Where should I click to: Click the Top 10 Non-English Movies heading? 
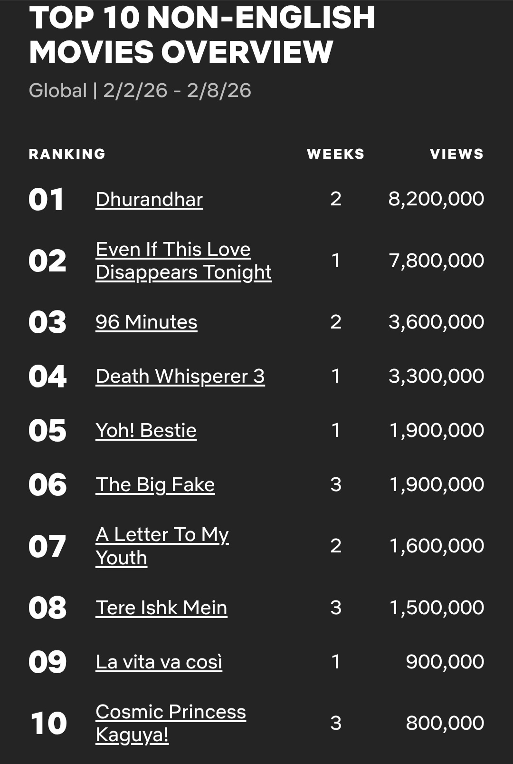[x=202, y=34]
